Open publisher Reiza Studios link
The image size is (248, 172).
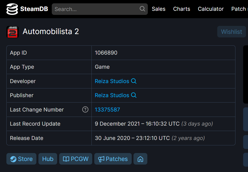(112, 95)
